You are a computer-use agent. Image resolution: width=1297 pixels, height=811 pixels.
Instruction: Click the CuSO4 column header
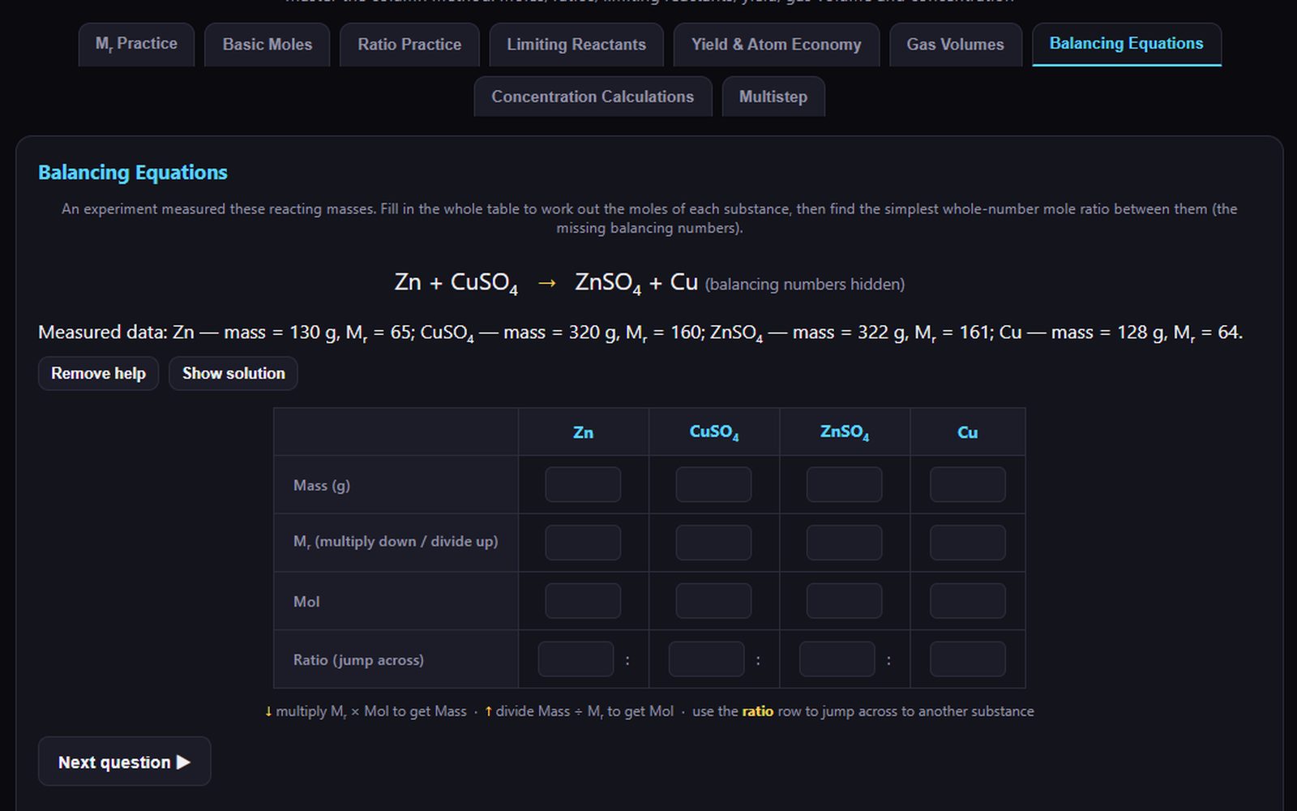point(713,432)
